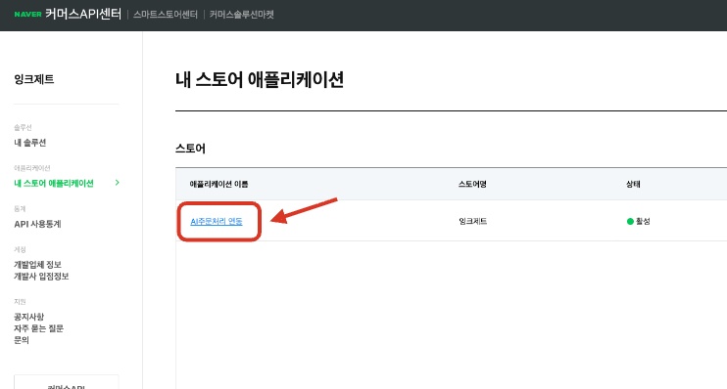The width and height of the screenshot is (727, 389).
Task: Open the AI주문처리 연동 application link
Action: [217, 221]
